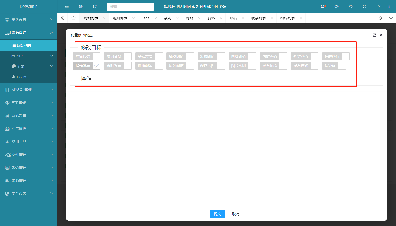Screen dimensions: 396x226
Task: Expand 系统管理 menu
Action: click(29, 168)
